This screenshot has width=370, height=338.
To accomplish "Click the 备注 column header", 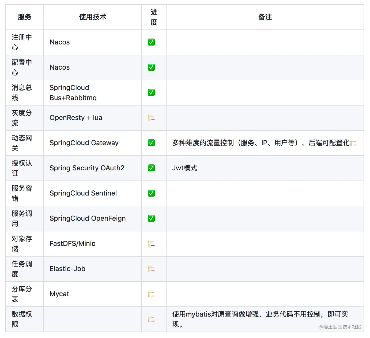I will 265,17.
